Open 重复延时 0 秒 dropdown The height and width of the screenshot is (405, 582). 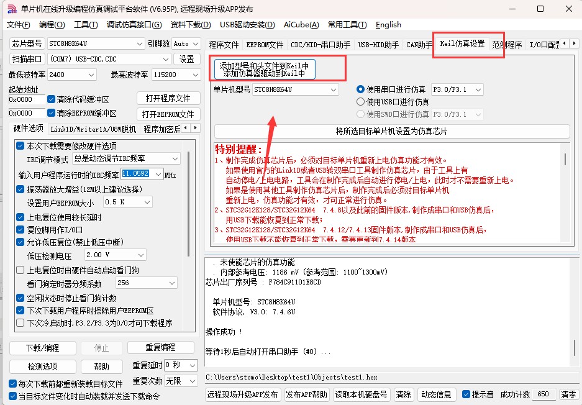click(181, 365)
